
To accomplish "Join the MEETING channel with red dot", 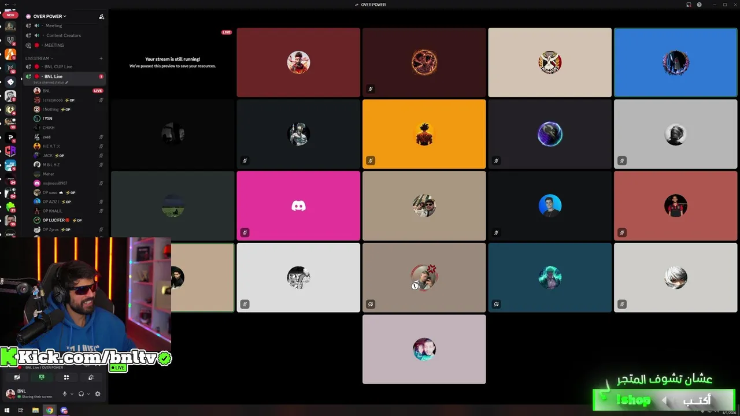I will click(x=64, y=45).
